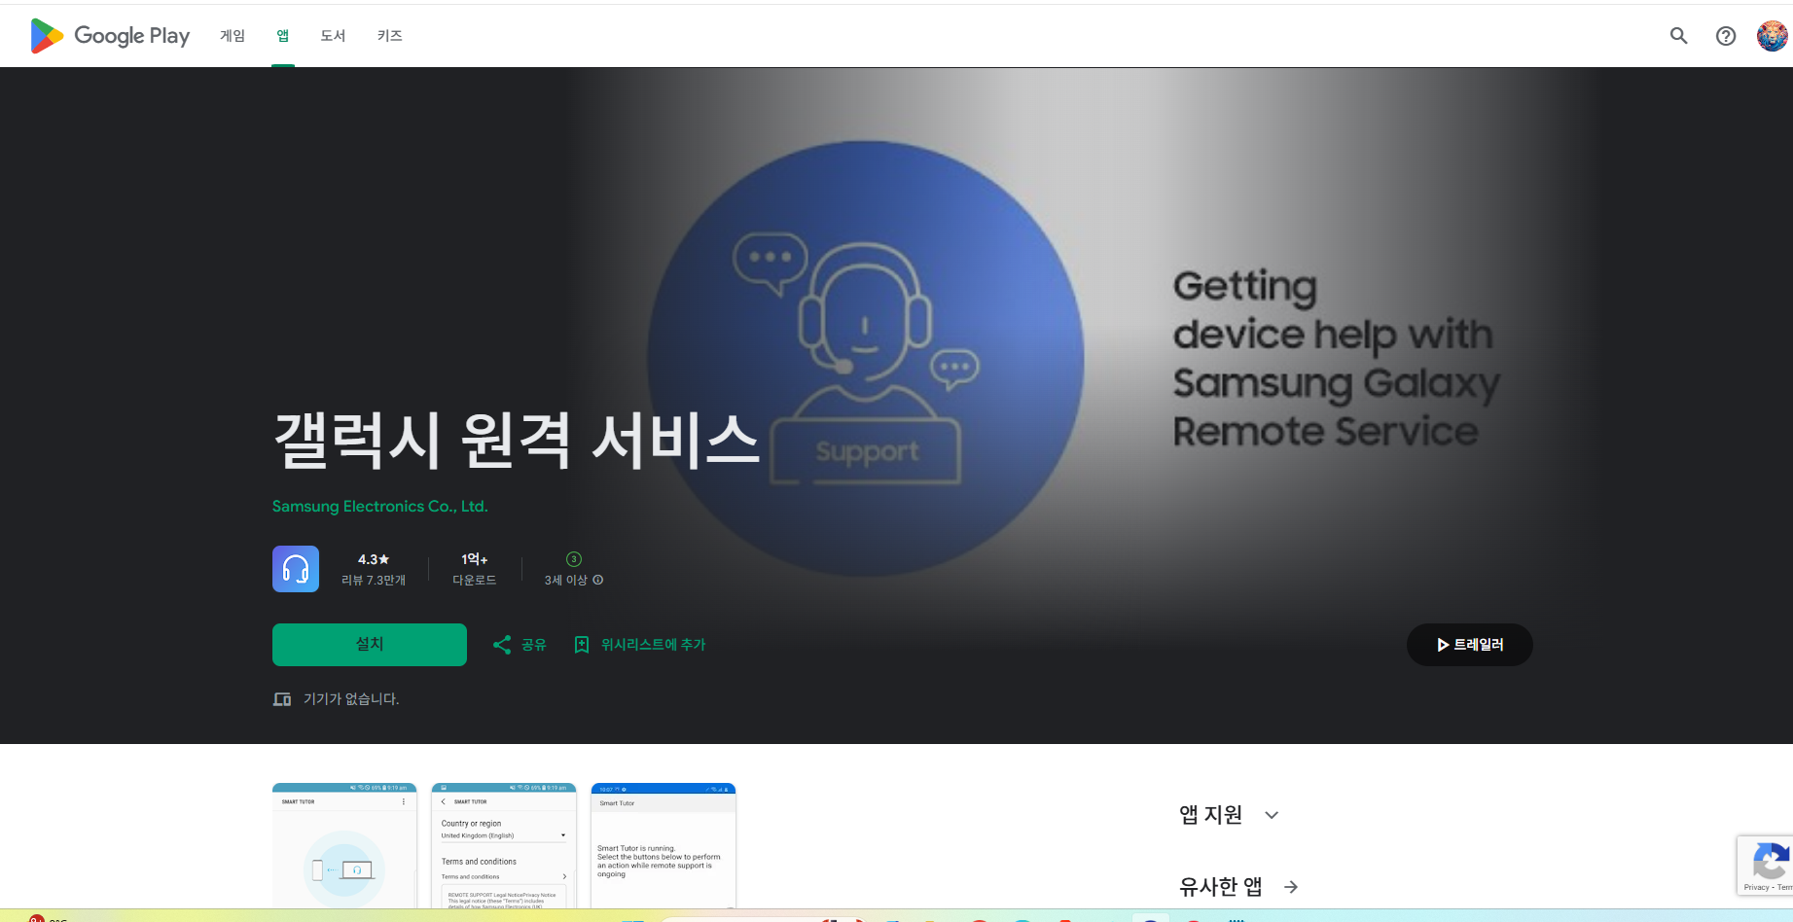Expand the 앱 지원 section

click(1271, 815)
